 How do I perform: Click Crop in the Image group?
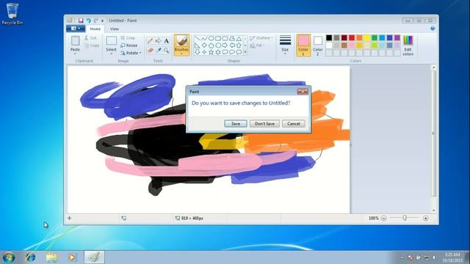pyautogui.click(x=128, y=37)
